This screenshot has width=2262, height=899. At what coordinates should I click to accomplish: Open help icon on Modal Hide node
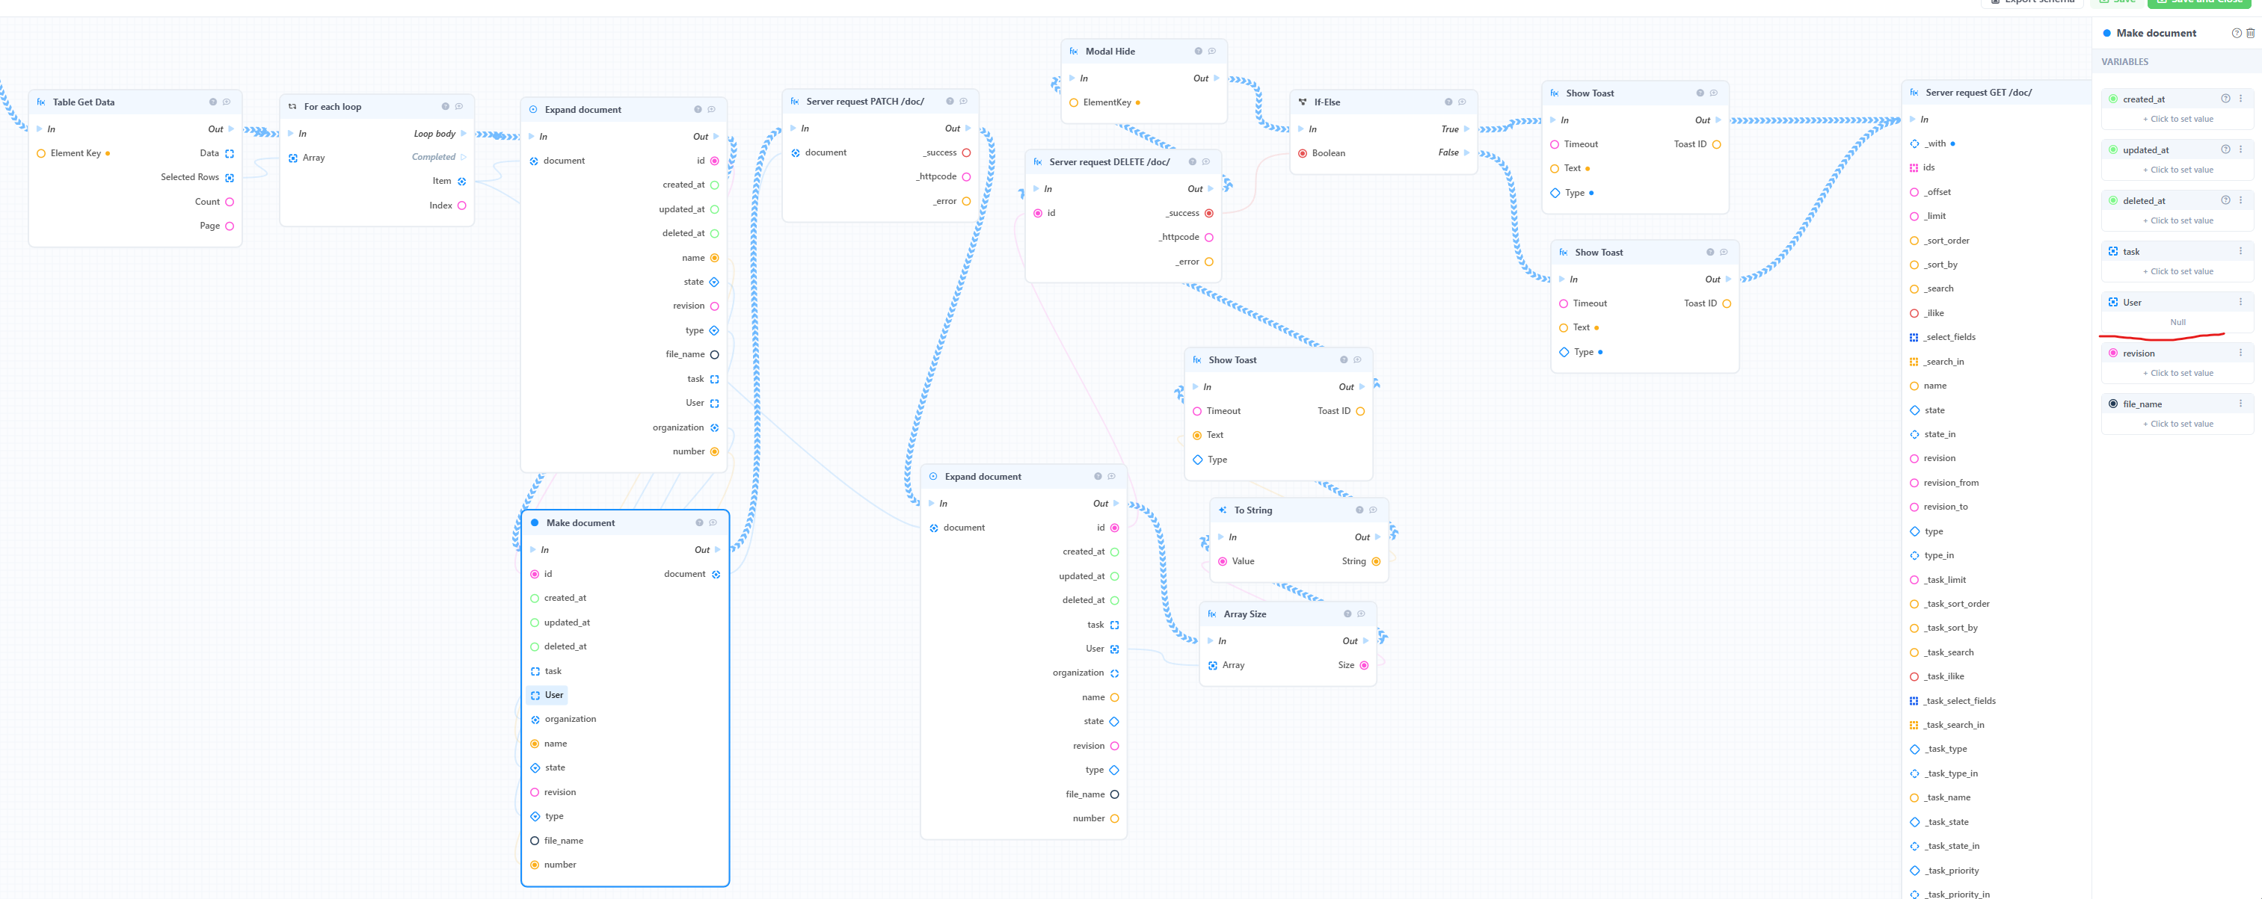coord(1198,51)
